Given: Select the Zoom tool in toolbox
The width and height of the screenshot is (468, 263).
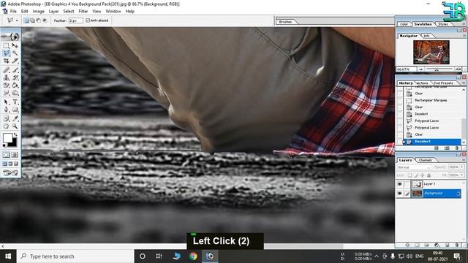Looking at the screenshot, I should pos(15,126).
